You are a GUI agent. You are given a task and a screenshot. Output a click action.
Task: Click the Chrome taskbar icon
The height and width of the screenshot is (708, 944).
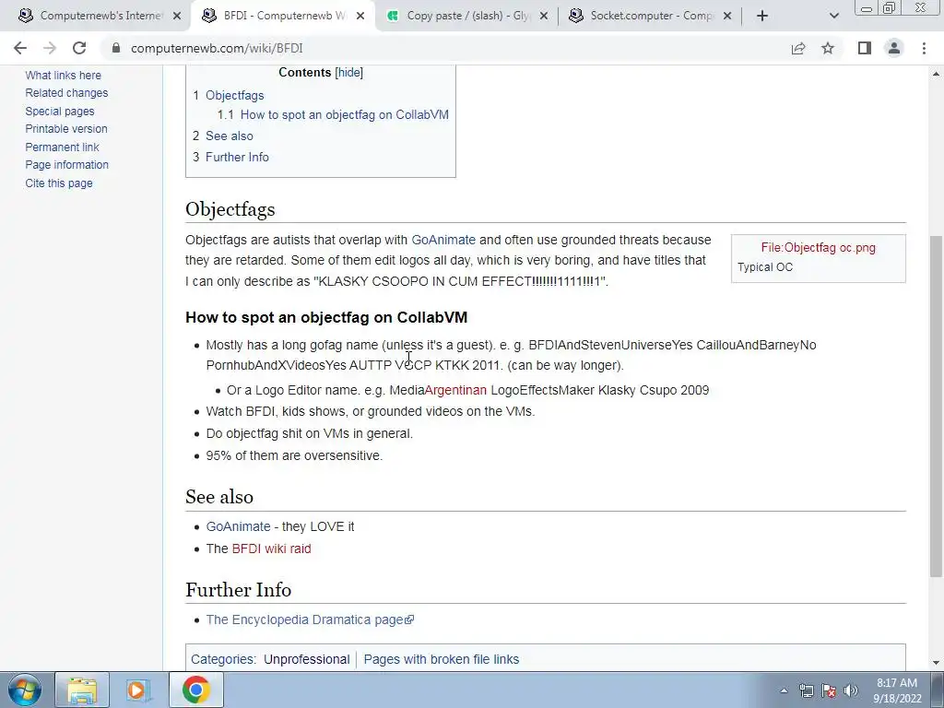click(195, 690)
